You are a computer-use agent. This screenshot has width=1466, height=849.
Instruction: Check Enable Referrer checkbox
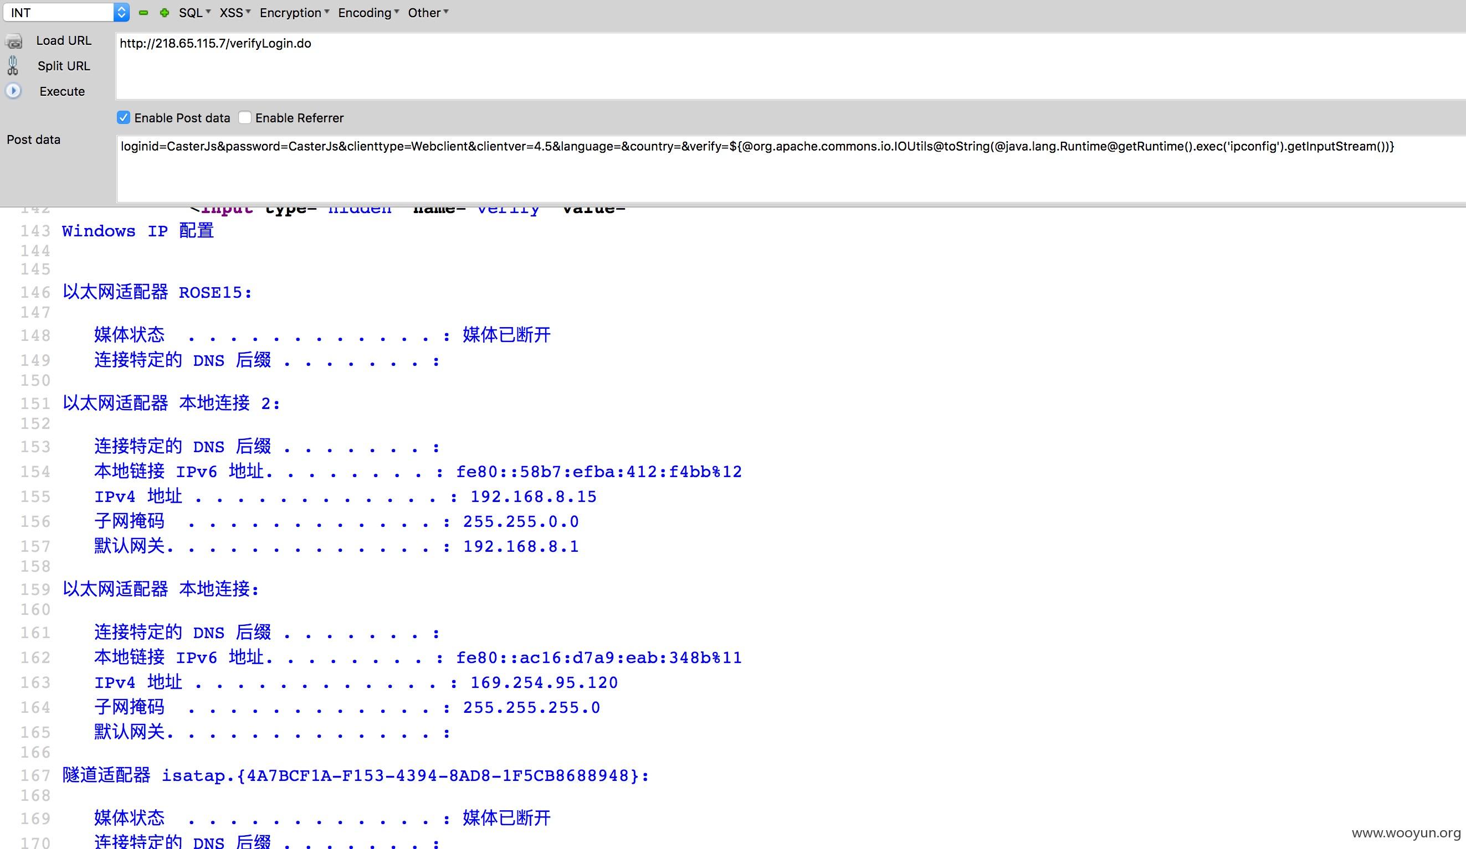[245, 118]
